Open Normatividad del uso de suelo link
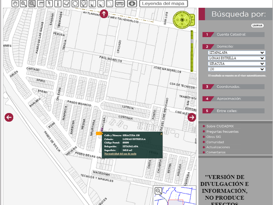The image size is (273, 205). tap(120, 154)
